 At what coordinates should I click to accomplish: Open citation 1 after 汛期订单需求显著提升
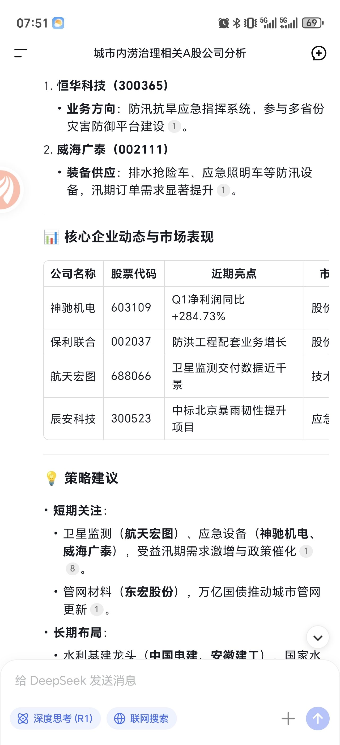click(223, 190)
